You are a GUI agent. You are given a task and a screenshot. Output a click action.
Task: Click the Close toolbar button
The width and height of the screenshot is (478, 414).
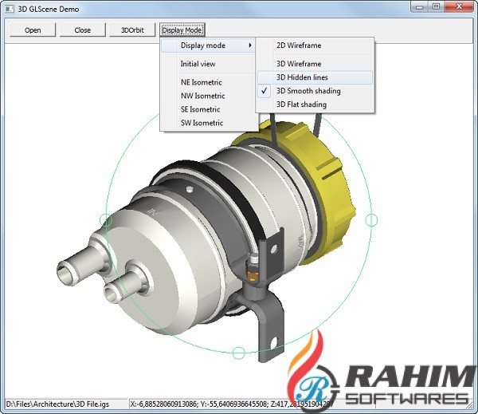click(x=83, y=30)
